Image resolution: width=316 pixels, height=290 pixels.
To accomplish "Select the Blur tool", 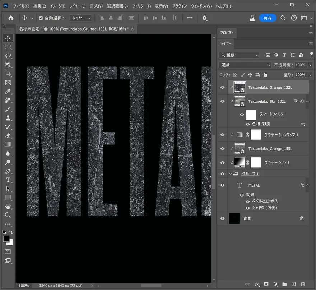I will pos(8,153).
